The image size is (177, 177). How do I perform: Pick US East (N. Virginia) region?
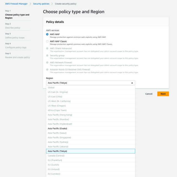(x=90, y=92)
